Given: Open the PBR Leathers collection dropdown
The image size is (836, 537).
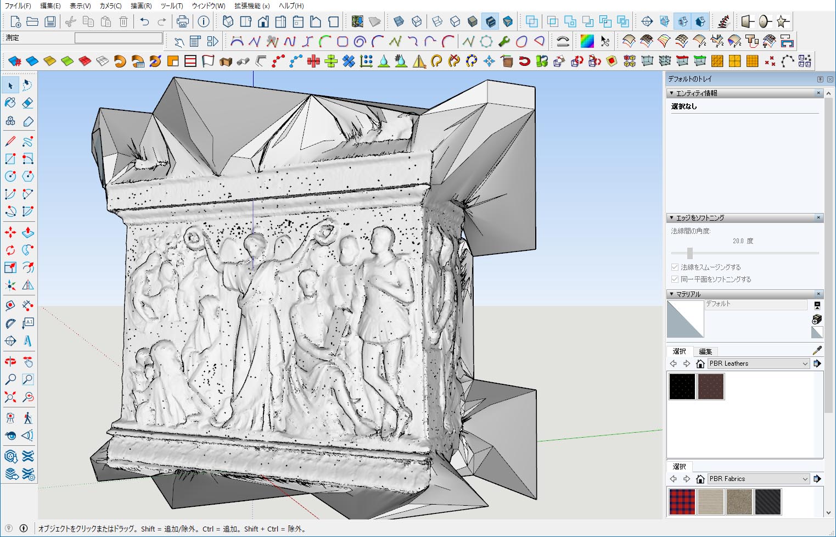Looking at the screenshot, I should tap(758, 363).
